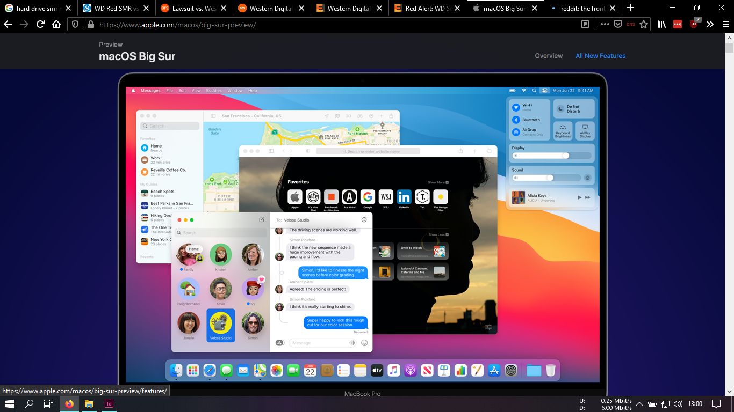Open the page actions three-dot menu
734x412 pixels.
[x=605, y=24]
